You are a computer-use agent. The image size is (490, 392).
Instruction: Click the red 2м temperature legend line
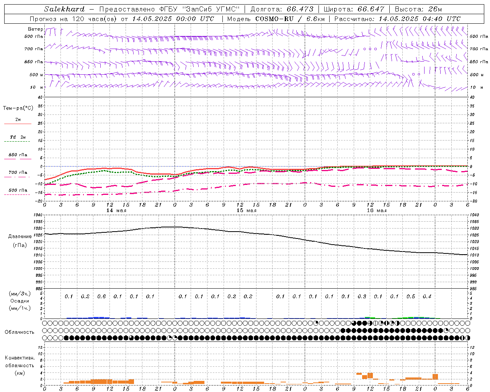[x=18, y=124]
